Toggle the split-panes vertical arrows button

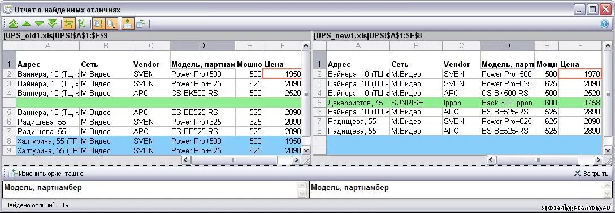coord(128,24)
